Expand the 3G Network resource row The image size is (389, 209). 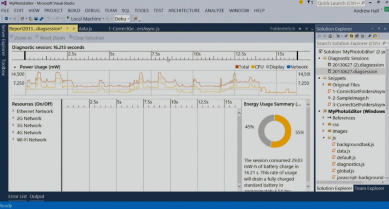(x=13, y=125)
